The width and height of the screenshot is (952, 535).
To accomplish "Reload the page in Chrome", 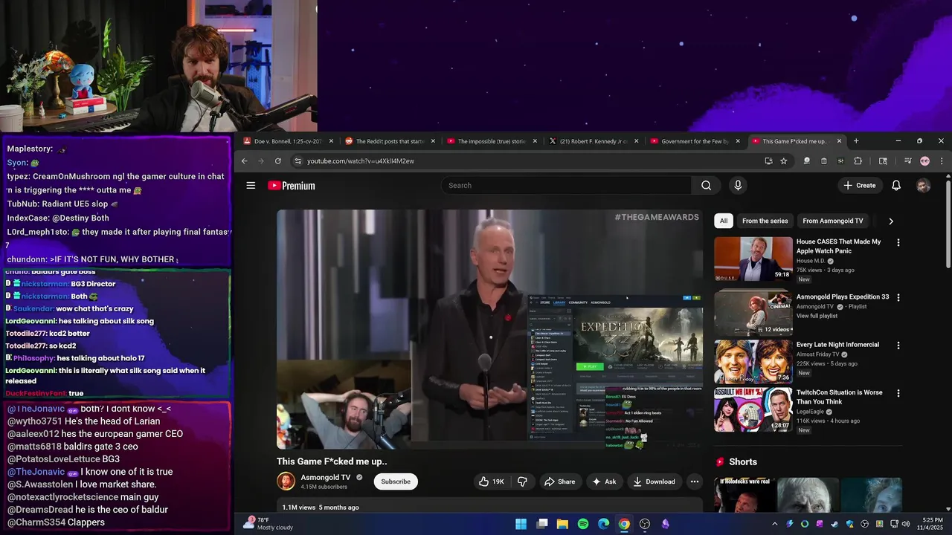I will (278, 161).
